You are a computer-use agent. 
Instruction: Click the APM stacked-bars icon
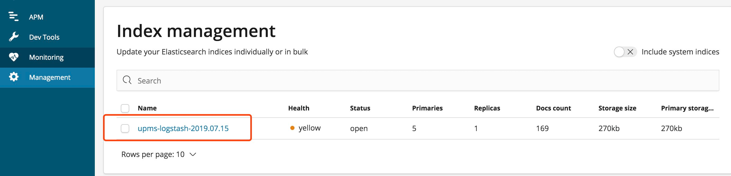[x=13, y=16]
